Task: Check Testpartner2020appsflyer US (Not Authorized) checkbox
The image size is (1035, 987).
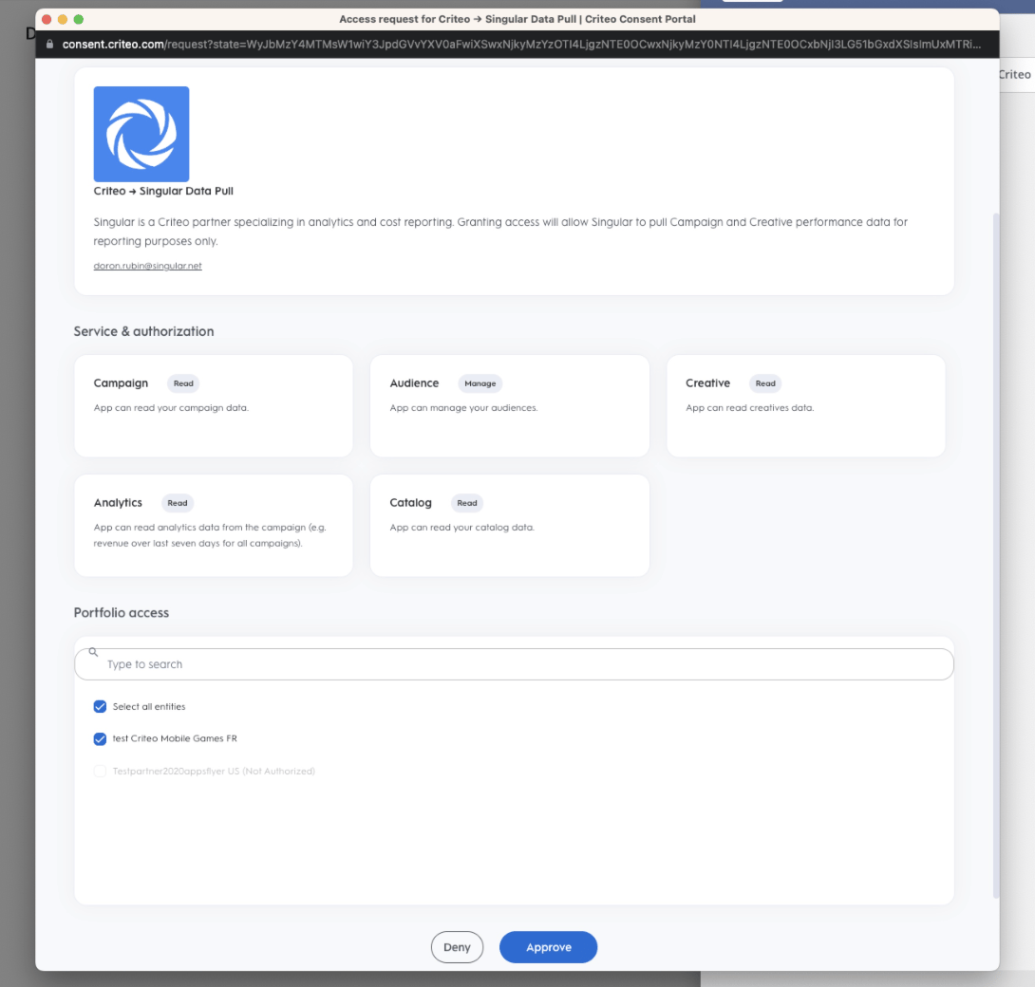Action: point(100,772)
